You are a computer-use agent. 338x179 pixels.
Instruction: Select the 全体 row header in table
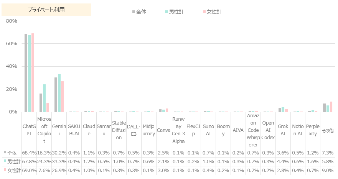tap(11, 153)
